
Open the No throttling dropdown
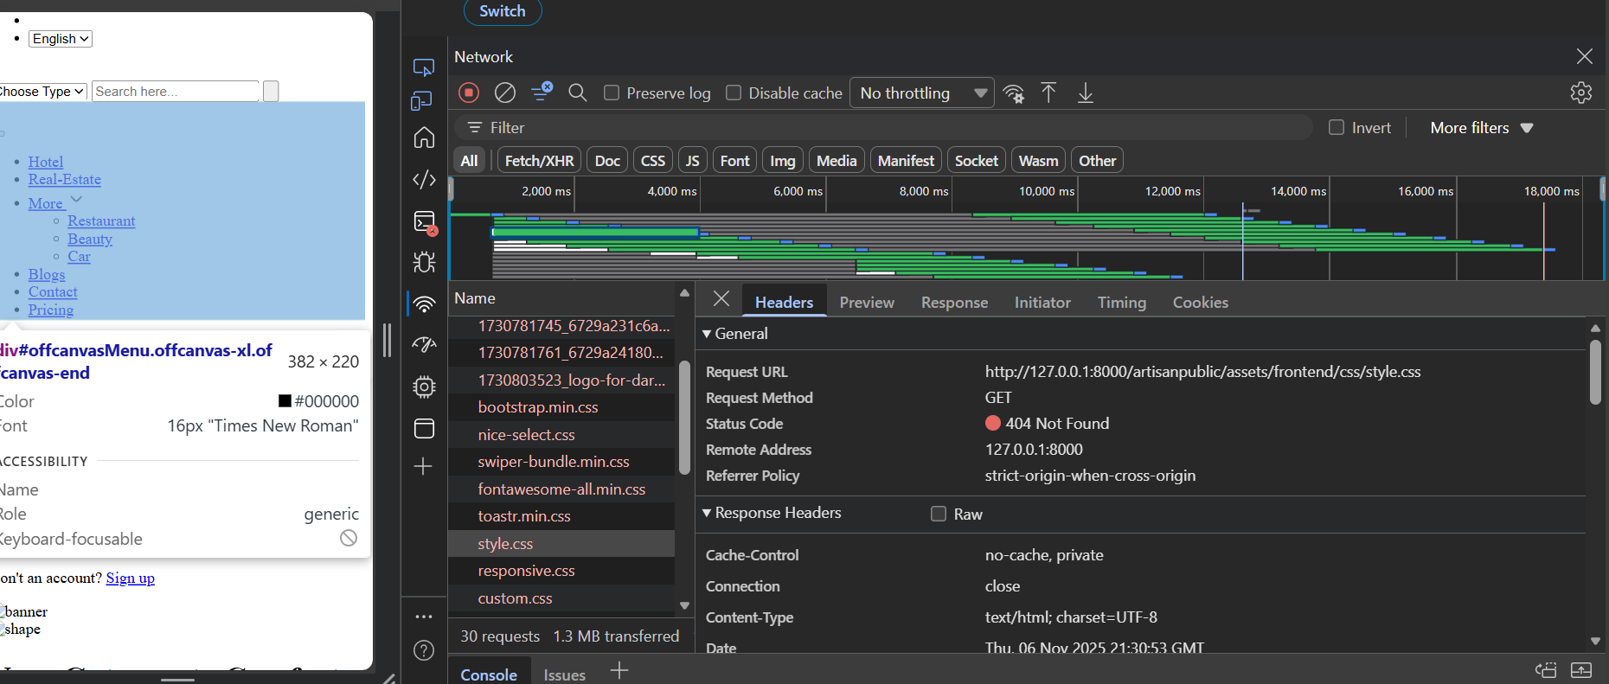coord(922,93)
